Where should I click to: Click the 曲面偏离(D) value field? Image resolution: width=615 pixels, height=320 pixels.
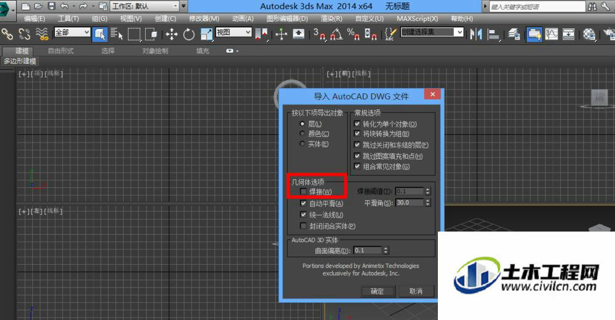point(368,250)
